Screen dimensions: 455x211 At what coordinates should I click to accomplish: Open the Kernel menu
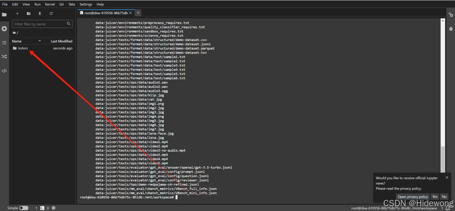pos(50,4)
